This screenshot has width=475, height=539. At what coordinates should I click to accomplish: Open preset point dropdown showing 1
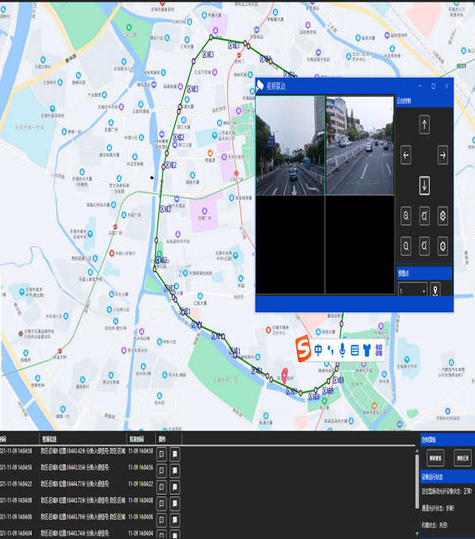click(x=412, y=289)
